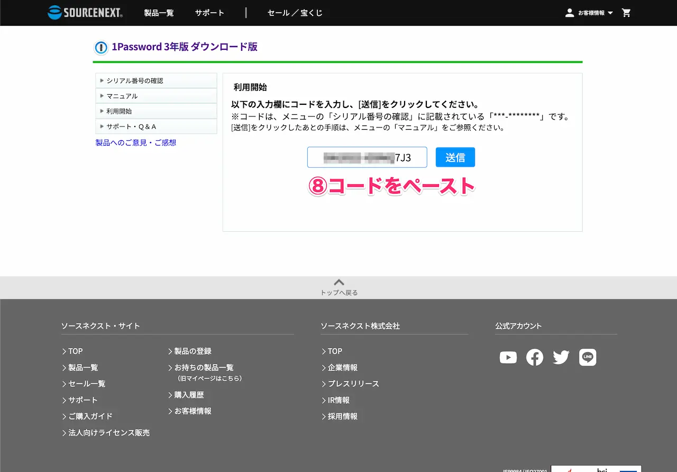This screenshot has height=472, width=677.
Task: Click ソースネクスト・サイト footer heading
Action: [100, 326]
